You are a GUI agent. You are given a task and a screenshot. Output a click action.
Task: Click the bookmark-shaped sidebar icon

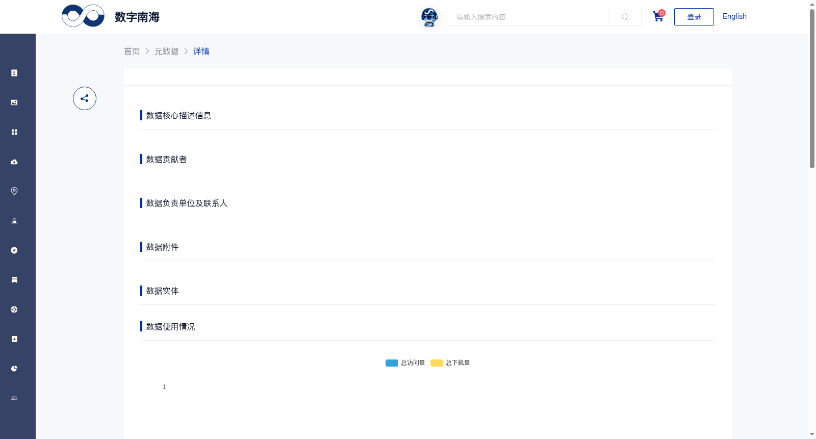(x=14, y=280)
